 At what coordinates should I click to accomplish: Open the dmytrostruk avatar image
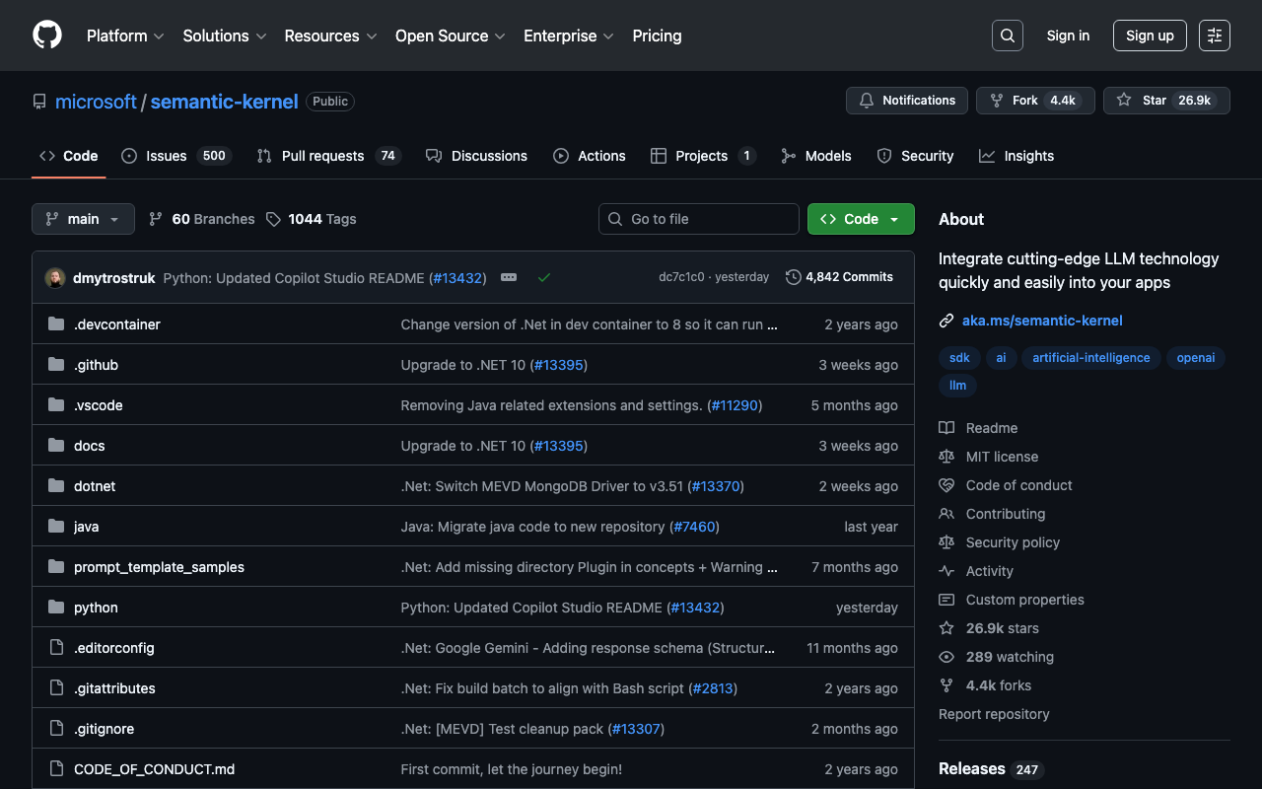click(x=55, y=278)
